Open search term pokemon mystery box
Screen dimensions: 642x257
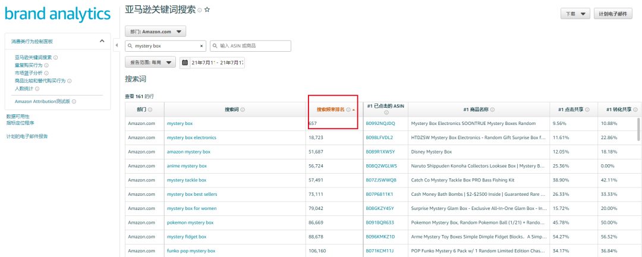[x=190, y=222]
